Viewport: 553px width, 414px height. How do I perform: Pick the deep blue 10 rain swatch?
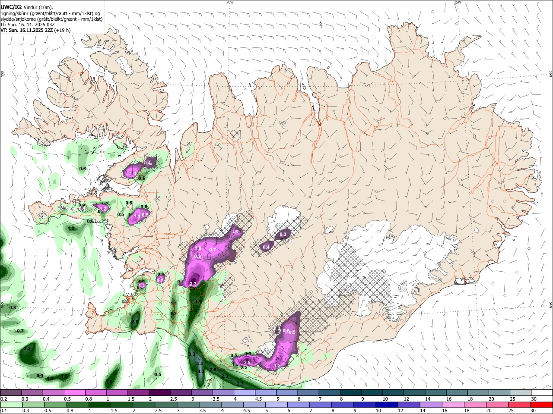387,405
